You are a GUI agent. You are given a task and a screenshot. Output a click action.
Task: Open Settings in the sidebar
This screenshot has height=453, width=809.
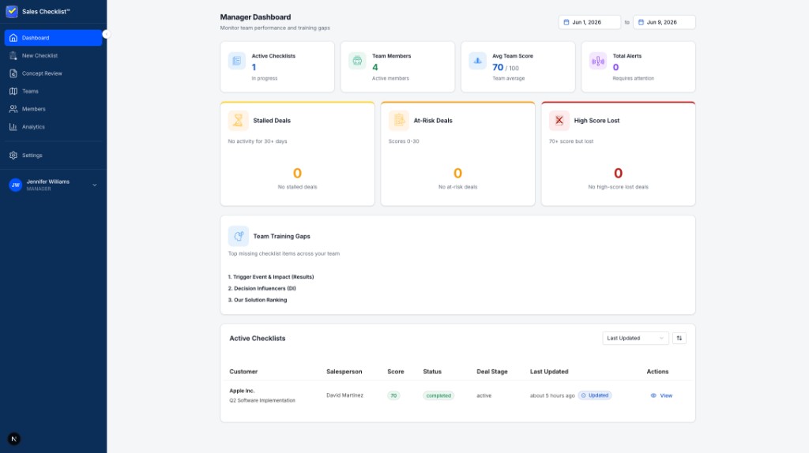[x=53, y=155]
